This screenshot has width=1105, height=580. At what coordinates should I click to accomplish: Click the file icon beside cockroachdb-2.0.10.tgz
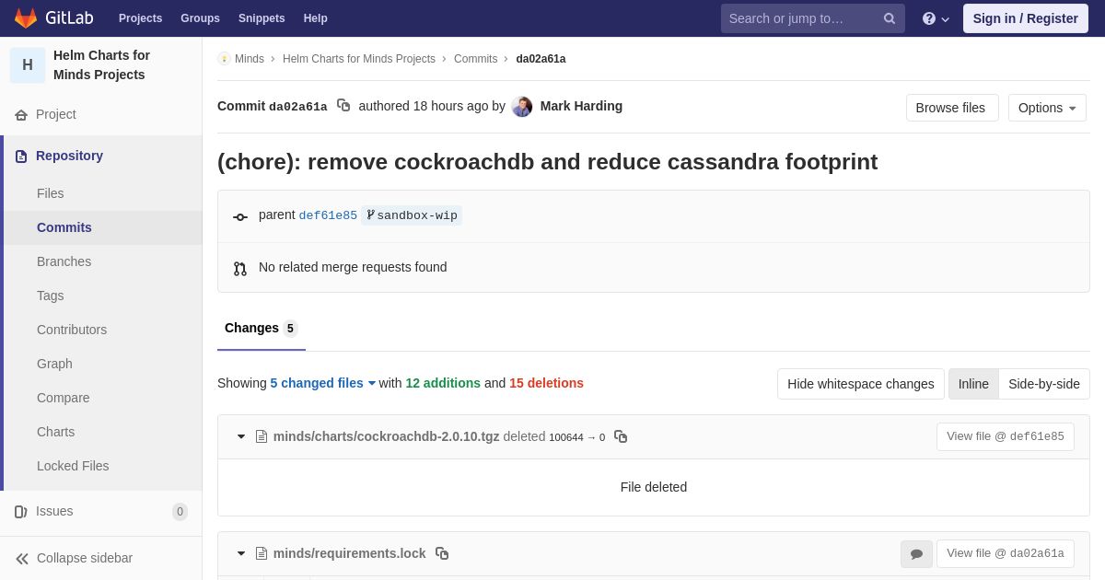pos(262,436)
